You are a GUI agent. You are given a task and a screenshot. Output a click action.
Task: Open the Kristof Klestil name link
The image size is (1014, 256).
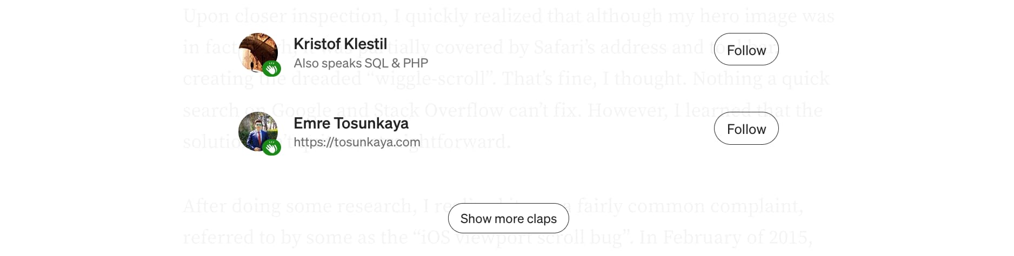tap(340, 44)
